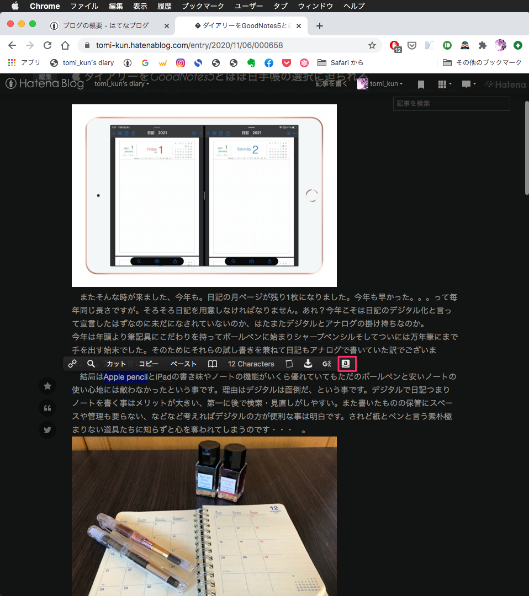Click the blockquote icon in the left sidebar
The width and height of the screenshot is (529, 596).
click(x=47, y=407)
